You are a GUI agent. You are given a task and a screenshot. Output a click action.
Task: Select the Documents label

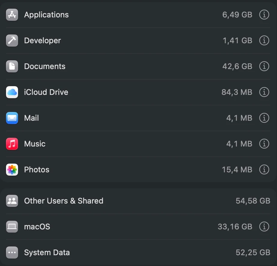pos(45,66)
